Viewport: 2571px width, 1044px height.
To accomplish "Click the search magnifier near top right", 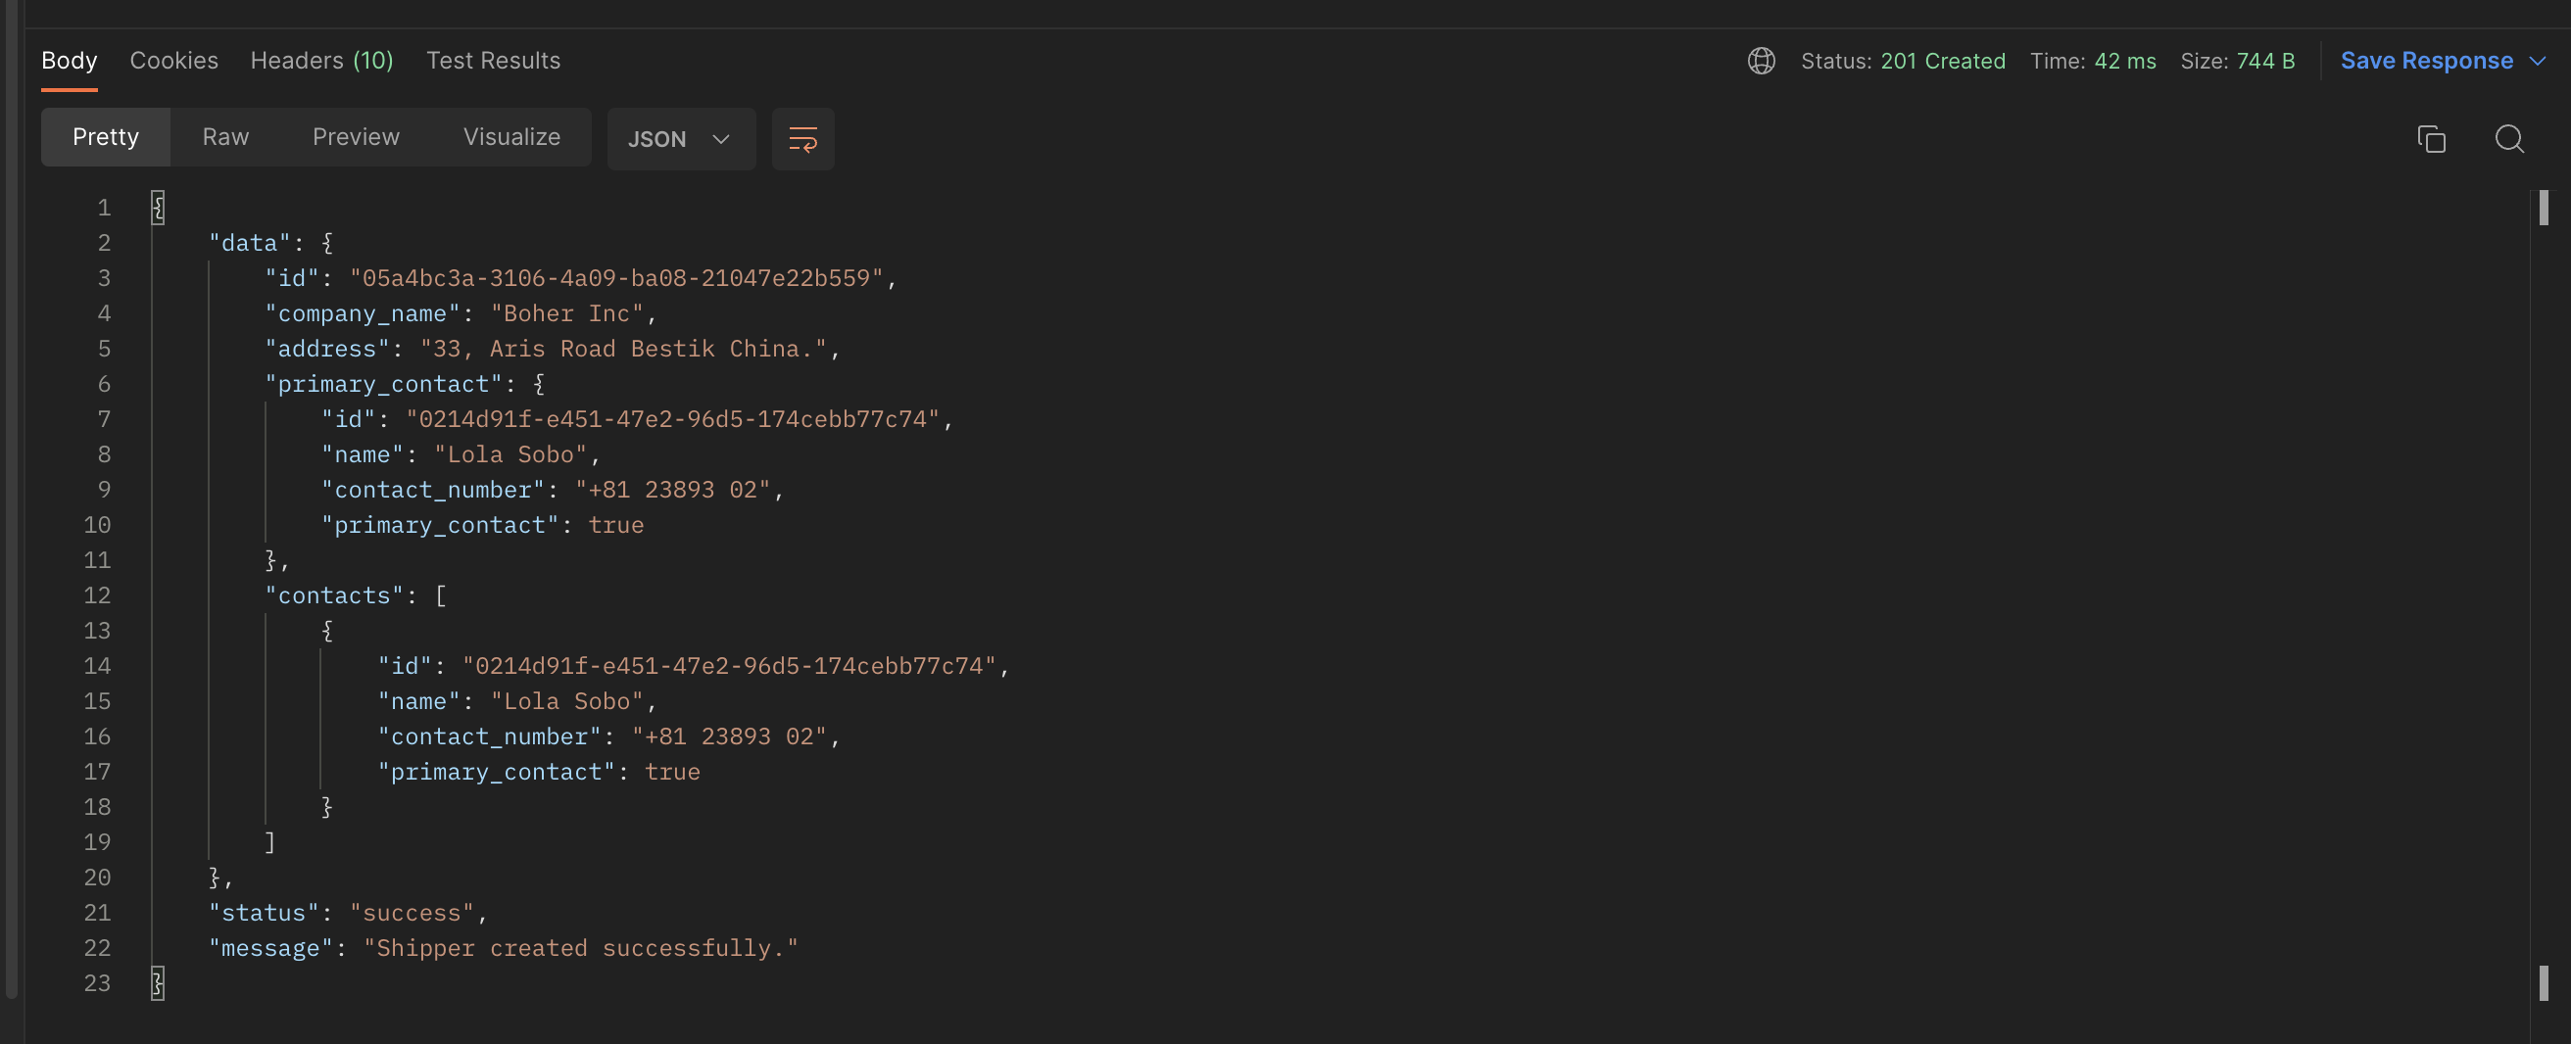I will coord(2509,139).
